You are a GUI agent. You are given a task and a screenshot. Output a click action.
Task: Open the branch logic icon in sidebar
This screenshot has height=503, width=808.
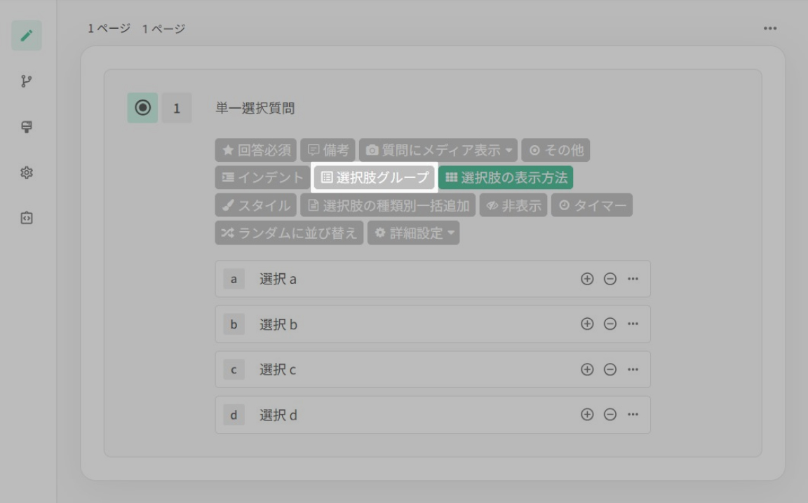click(26, 81)
